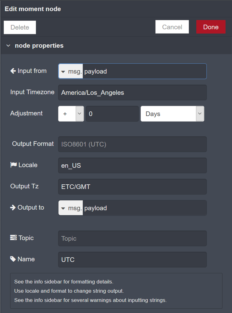Click the list icon next to Topic
This screenshot has width=232, height=313.
click(13, 238)
